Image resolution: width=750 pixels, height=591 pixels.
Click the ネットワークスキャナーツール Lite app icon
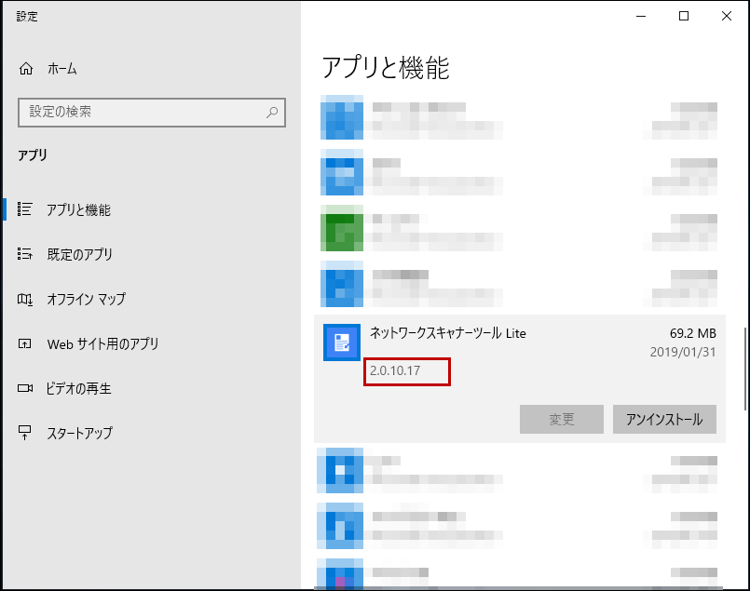click(x=342, y=343)
